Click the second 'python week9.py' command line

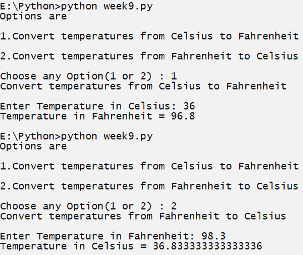[x=77, y=137]
